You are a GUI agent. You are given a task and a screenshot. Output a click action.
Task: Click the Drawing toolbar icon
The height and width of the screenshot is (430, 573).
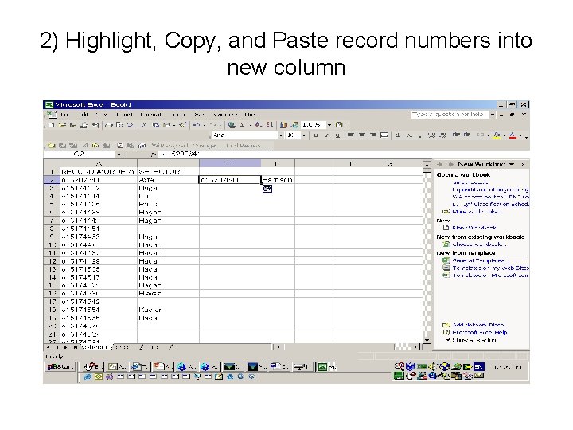(x=294, y=125)
